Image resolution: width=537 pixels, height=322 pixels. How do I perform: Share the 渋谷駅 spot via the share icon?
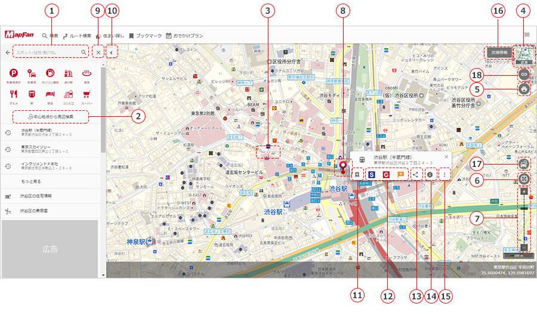coord(415,175)
